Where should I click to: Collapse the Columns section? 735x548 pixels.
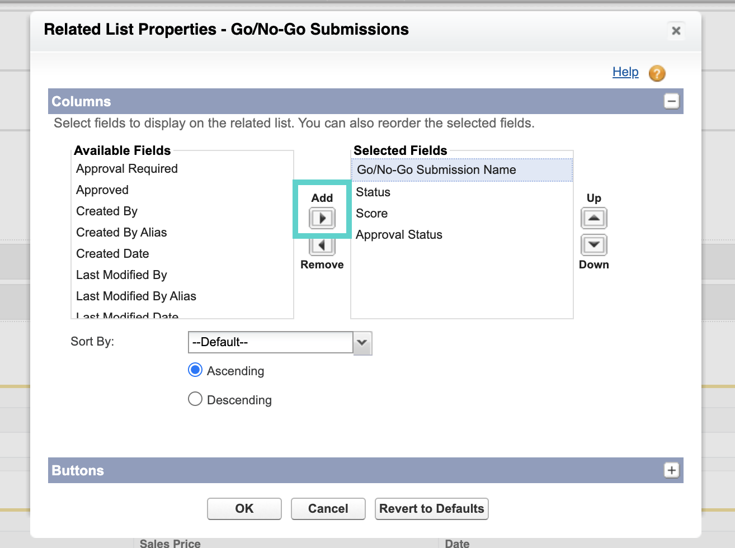pyautogui.click(x=672, y=101)
